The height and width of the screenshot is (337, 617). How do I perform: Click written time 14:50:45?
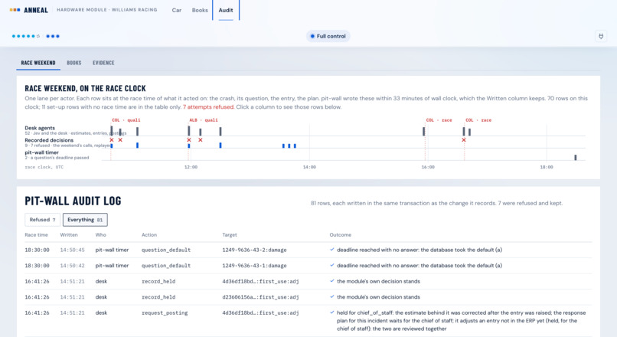click(x=73, y=250)
